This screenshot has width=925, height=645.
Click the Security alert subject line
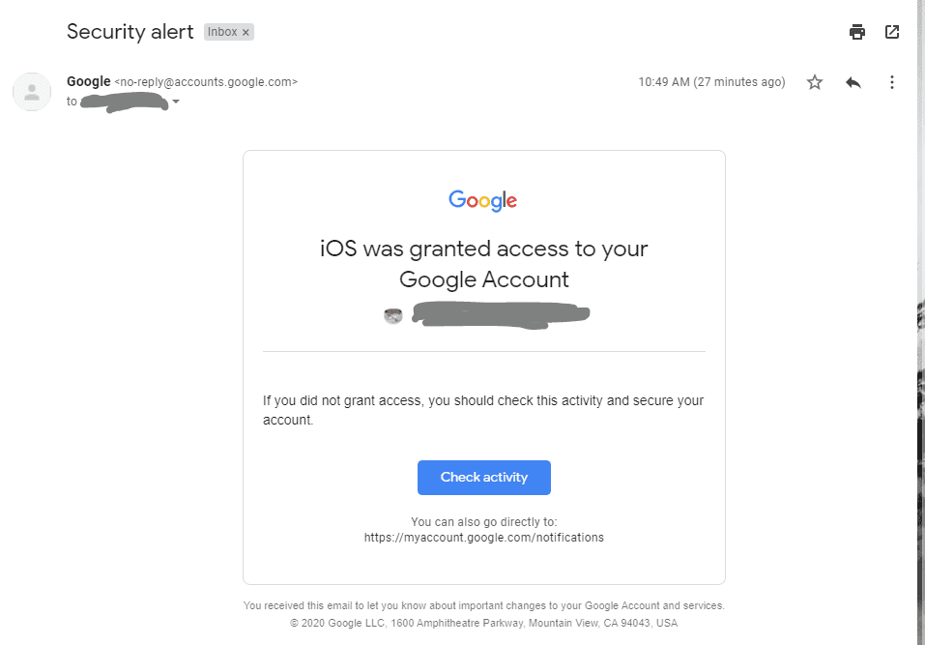[x=130, y=32]
